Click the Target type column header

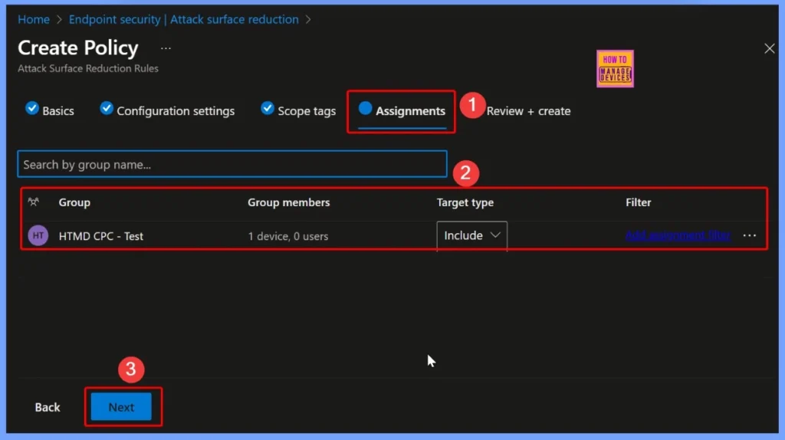465,202
